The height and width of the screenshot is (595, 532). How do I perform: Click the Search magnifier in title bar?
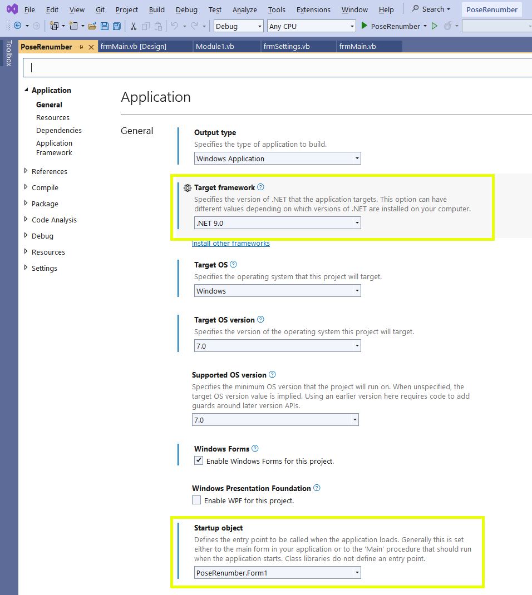click(x=416, y=9)
